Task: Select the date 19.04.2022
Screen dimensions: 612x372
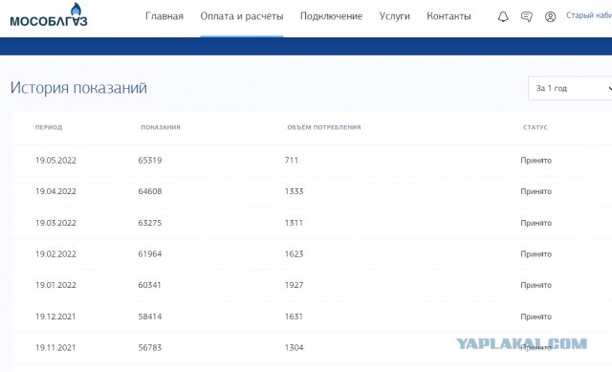Action: [55, 191]
